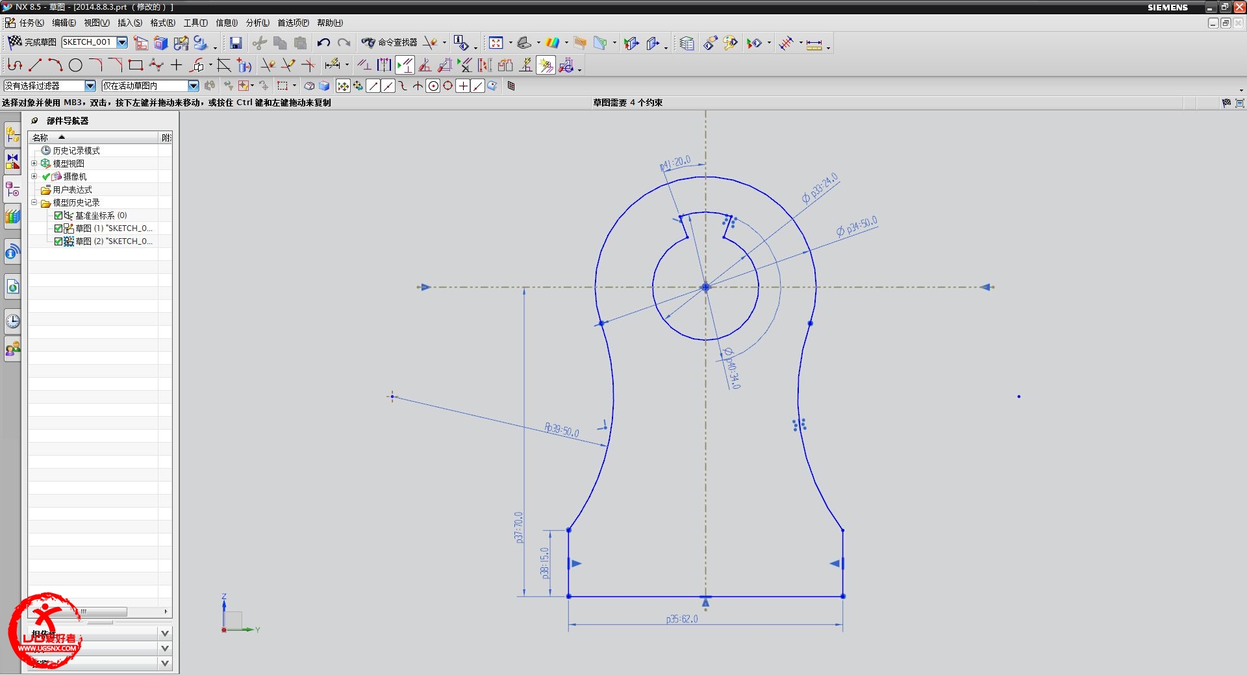Expand the Model Views (模型视图) tree node
This screenshot has width=1247, height=675.
(x=34, y=164)
